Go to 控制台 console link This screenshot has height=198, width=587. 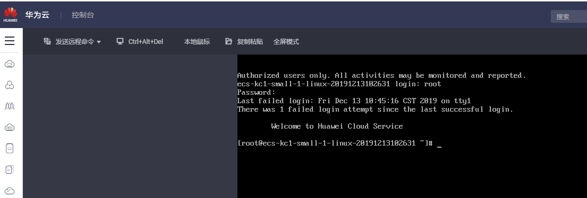click(83, 15)
